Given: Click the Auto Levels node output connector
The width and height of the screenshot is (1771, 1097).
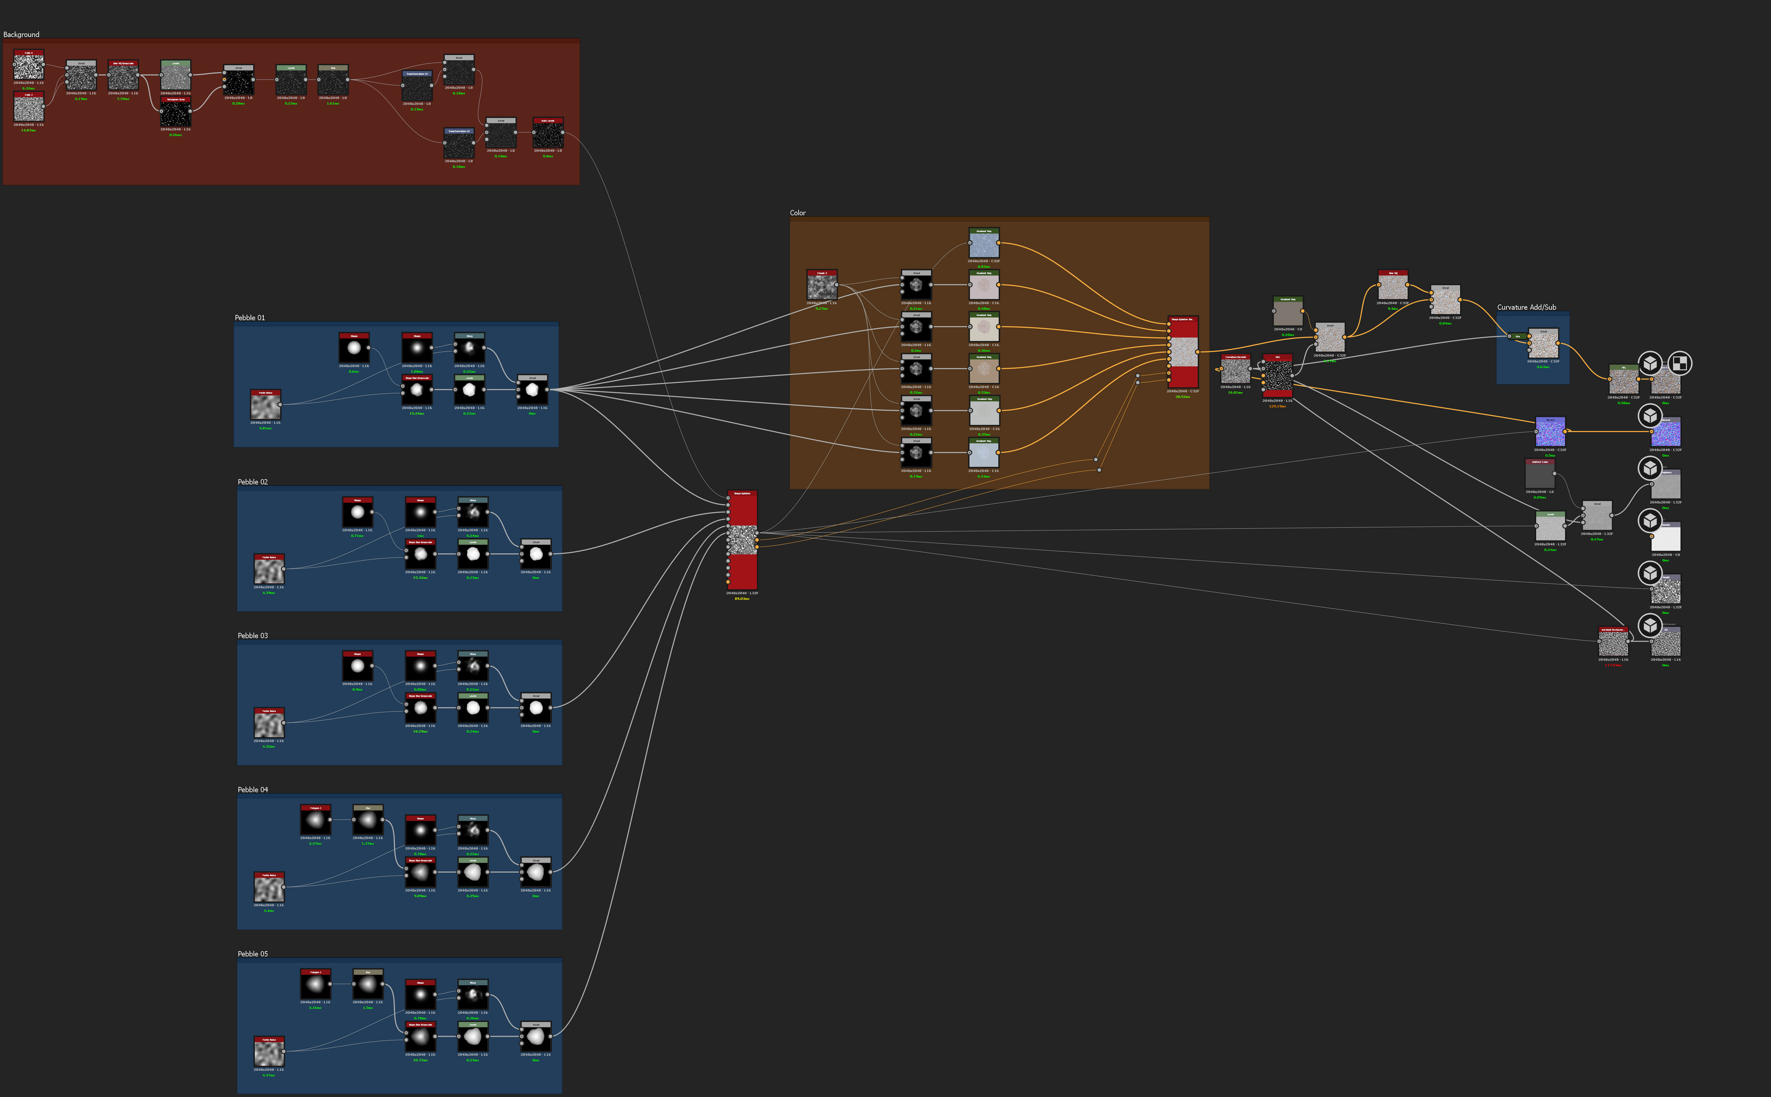Looking at the screenshot, I should pos(563,133).
